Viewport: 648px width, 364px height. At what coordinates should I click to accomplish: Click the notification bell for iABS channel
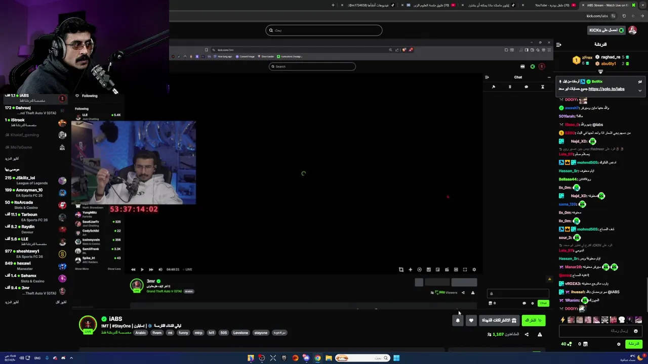coord(458,320)
